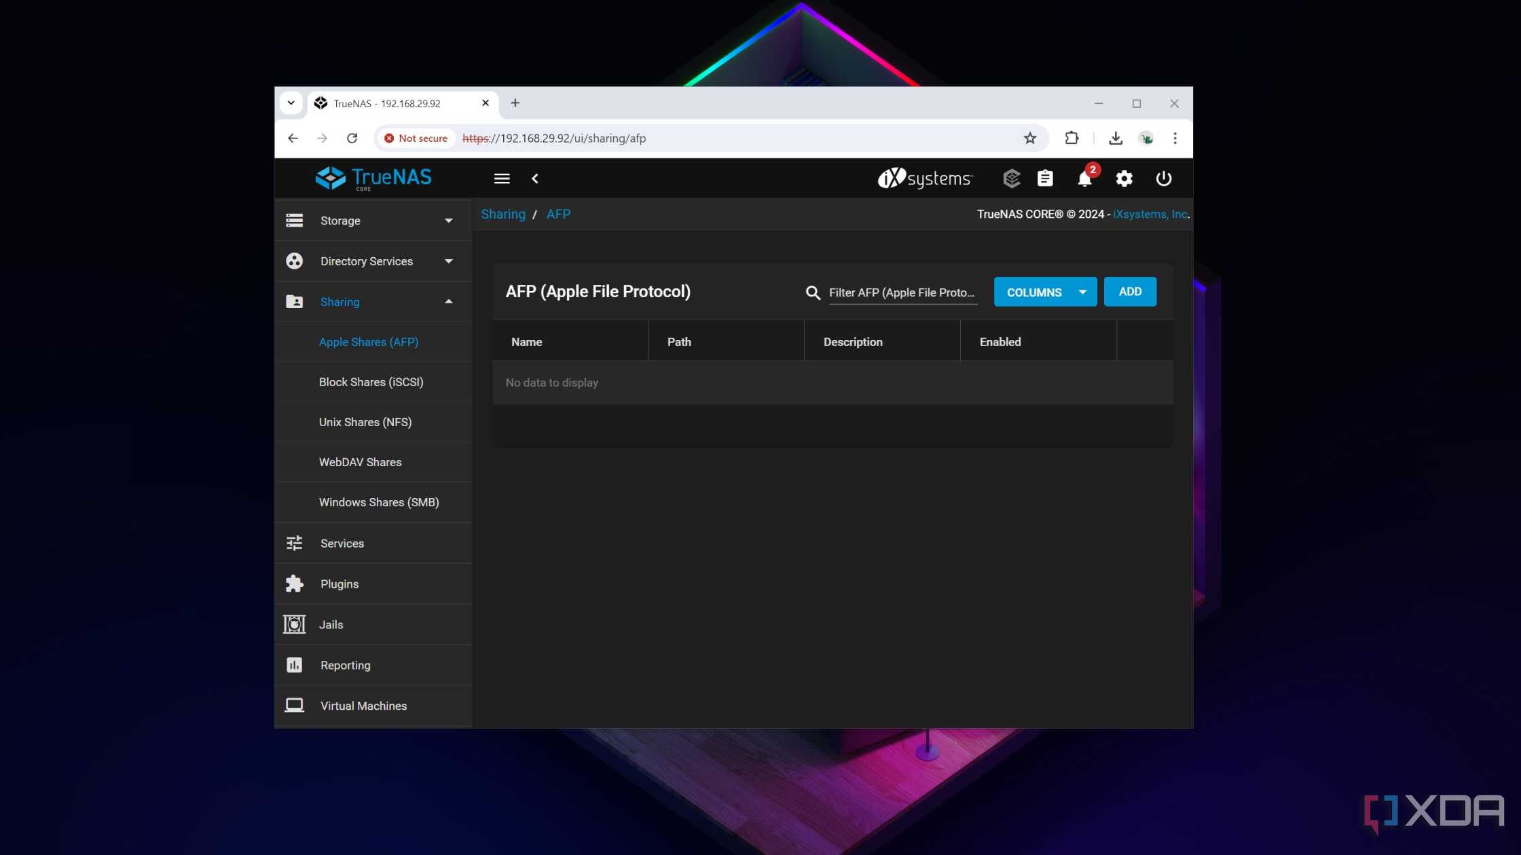Click the AFP breadcrumb link
The image size is (1521, 855).
point(558,214)
